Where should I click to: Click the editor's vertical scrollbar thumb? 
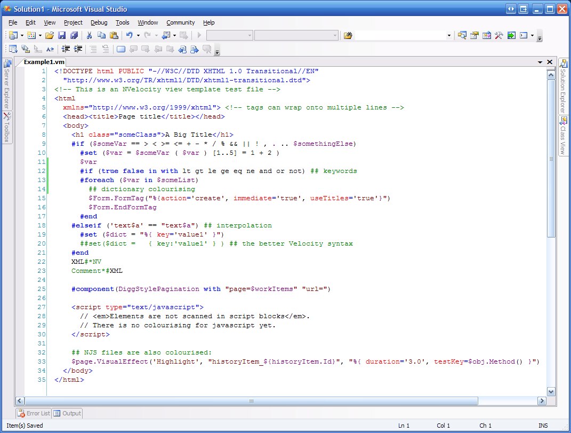[x=551, y=159]
